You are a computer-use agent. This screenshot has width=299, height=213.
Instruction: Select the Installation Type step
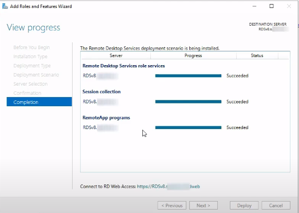click(x=30, y=57)
